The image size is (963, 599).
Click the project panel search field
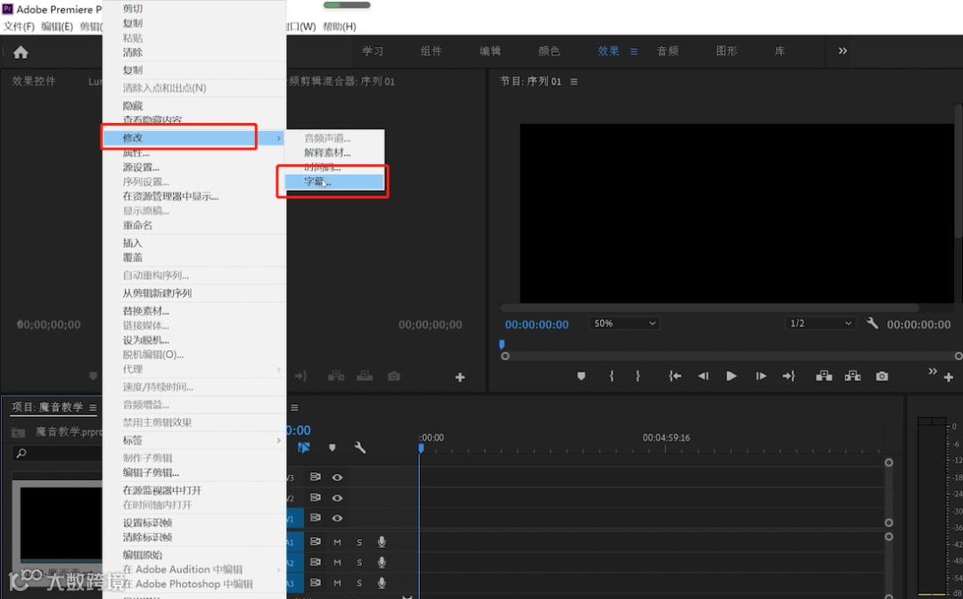[x=56, y=454]
